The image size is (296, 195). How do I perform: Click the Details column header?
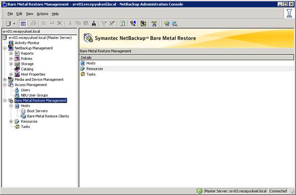[187, 57]
